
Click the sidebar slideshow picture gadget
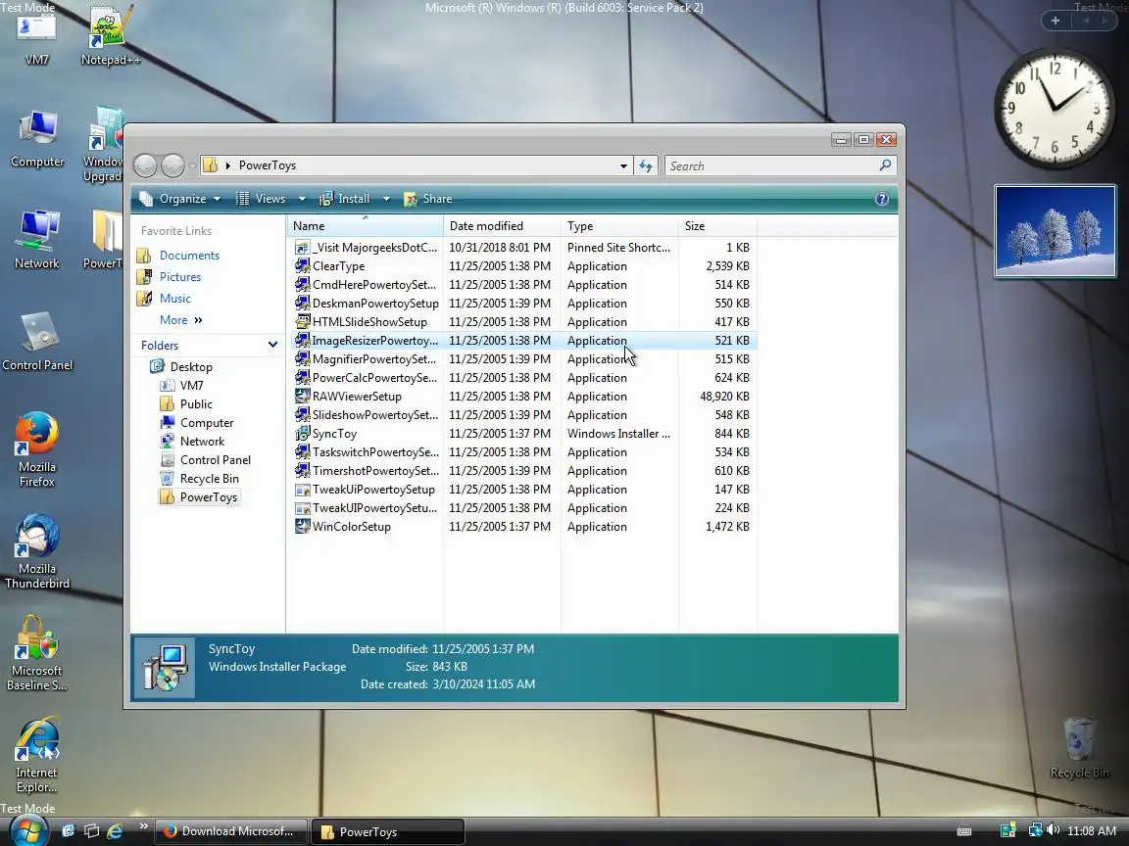[1055, 231]
